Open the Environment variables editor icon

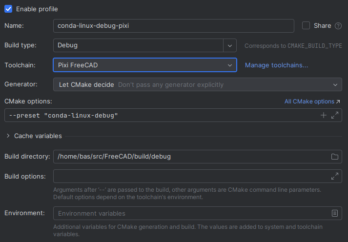pyautogui.click(x=335, y=213)
